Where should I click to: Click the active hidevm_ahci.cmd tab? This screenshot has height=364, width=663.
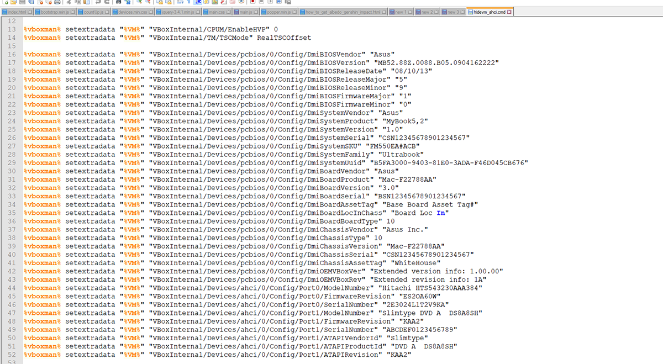pyautogui.click(x=490, y=12)
